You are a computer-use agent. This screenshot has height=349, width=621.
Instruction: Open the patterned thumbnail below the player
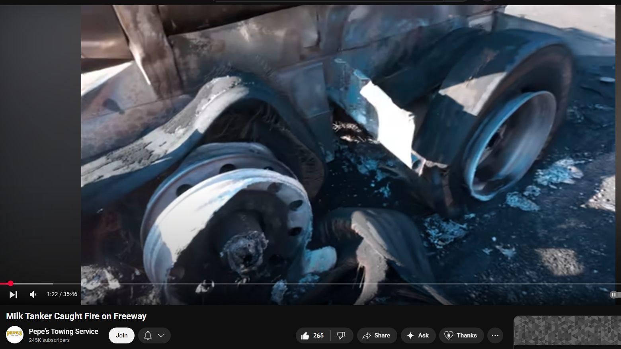point(567,331)
